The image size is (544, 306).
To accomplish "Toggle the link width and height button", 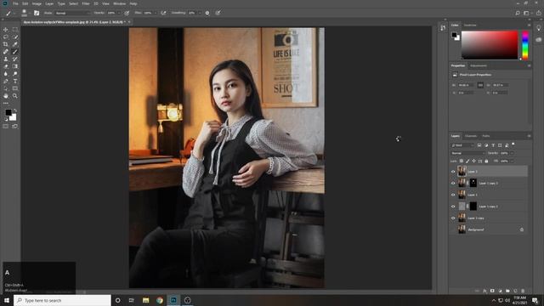I will coord(480,85).
